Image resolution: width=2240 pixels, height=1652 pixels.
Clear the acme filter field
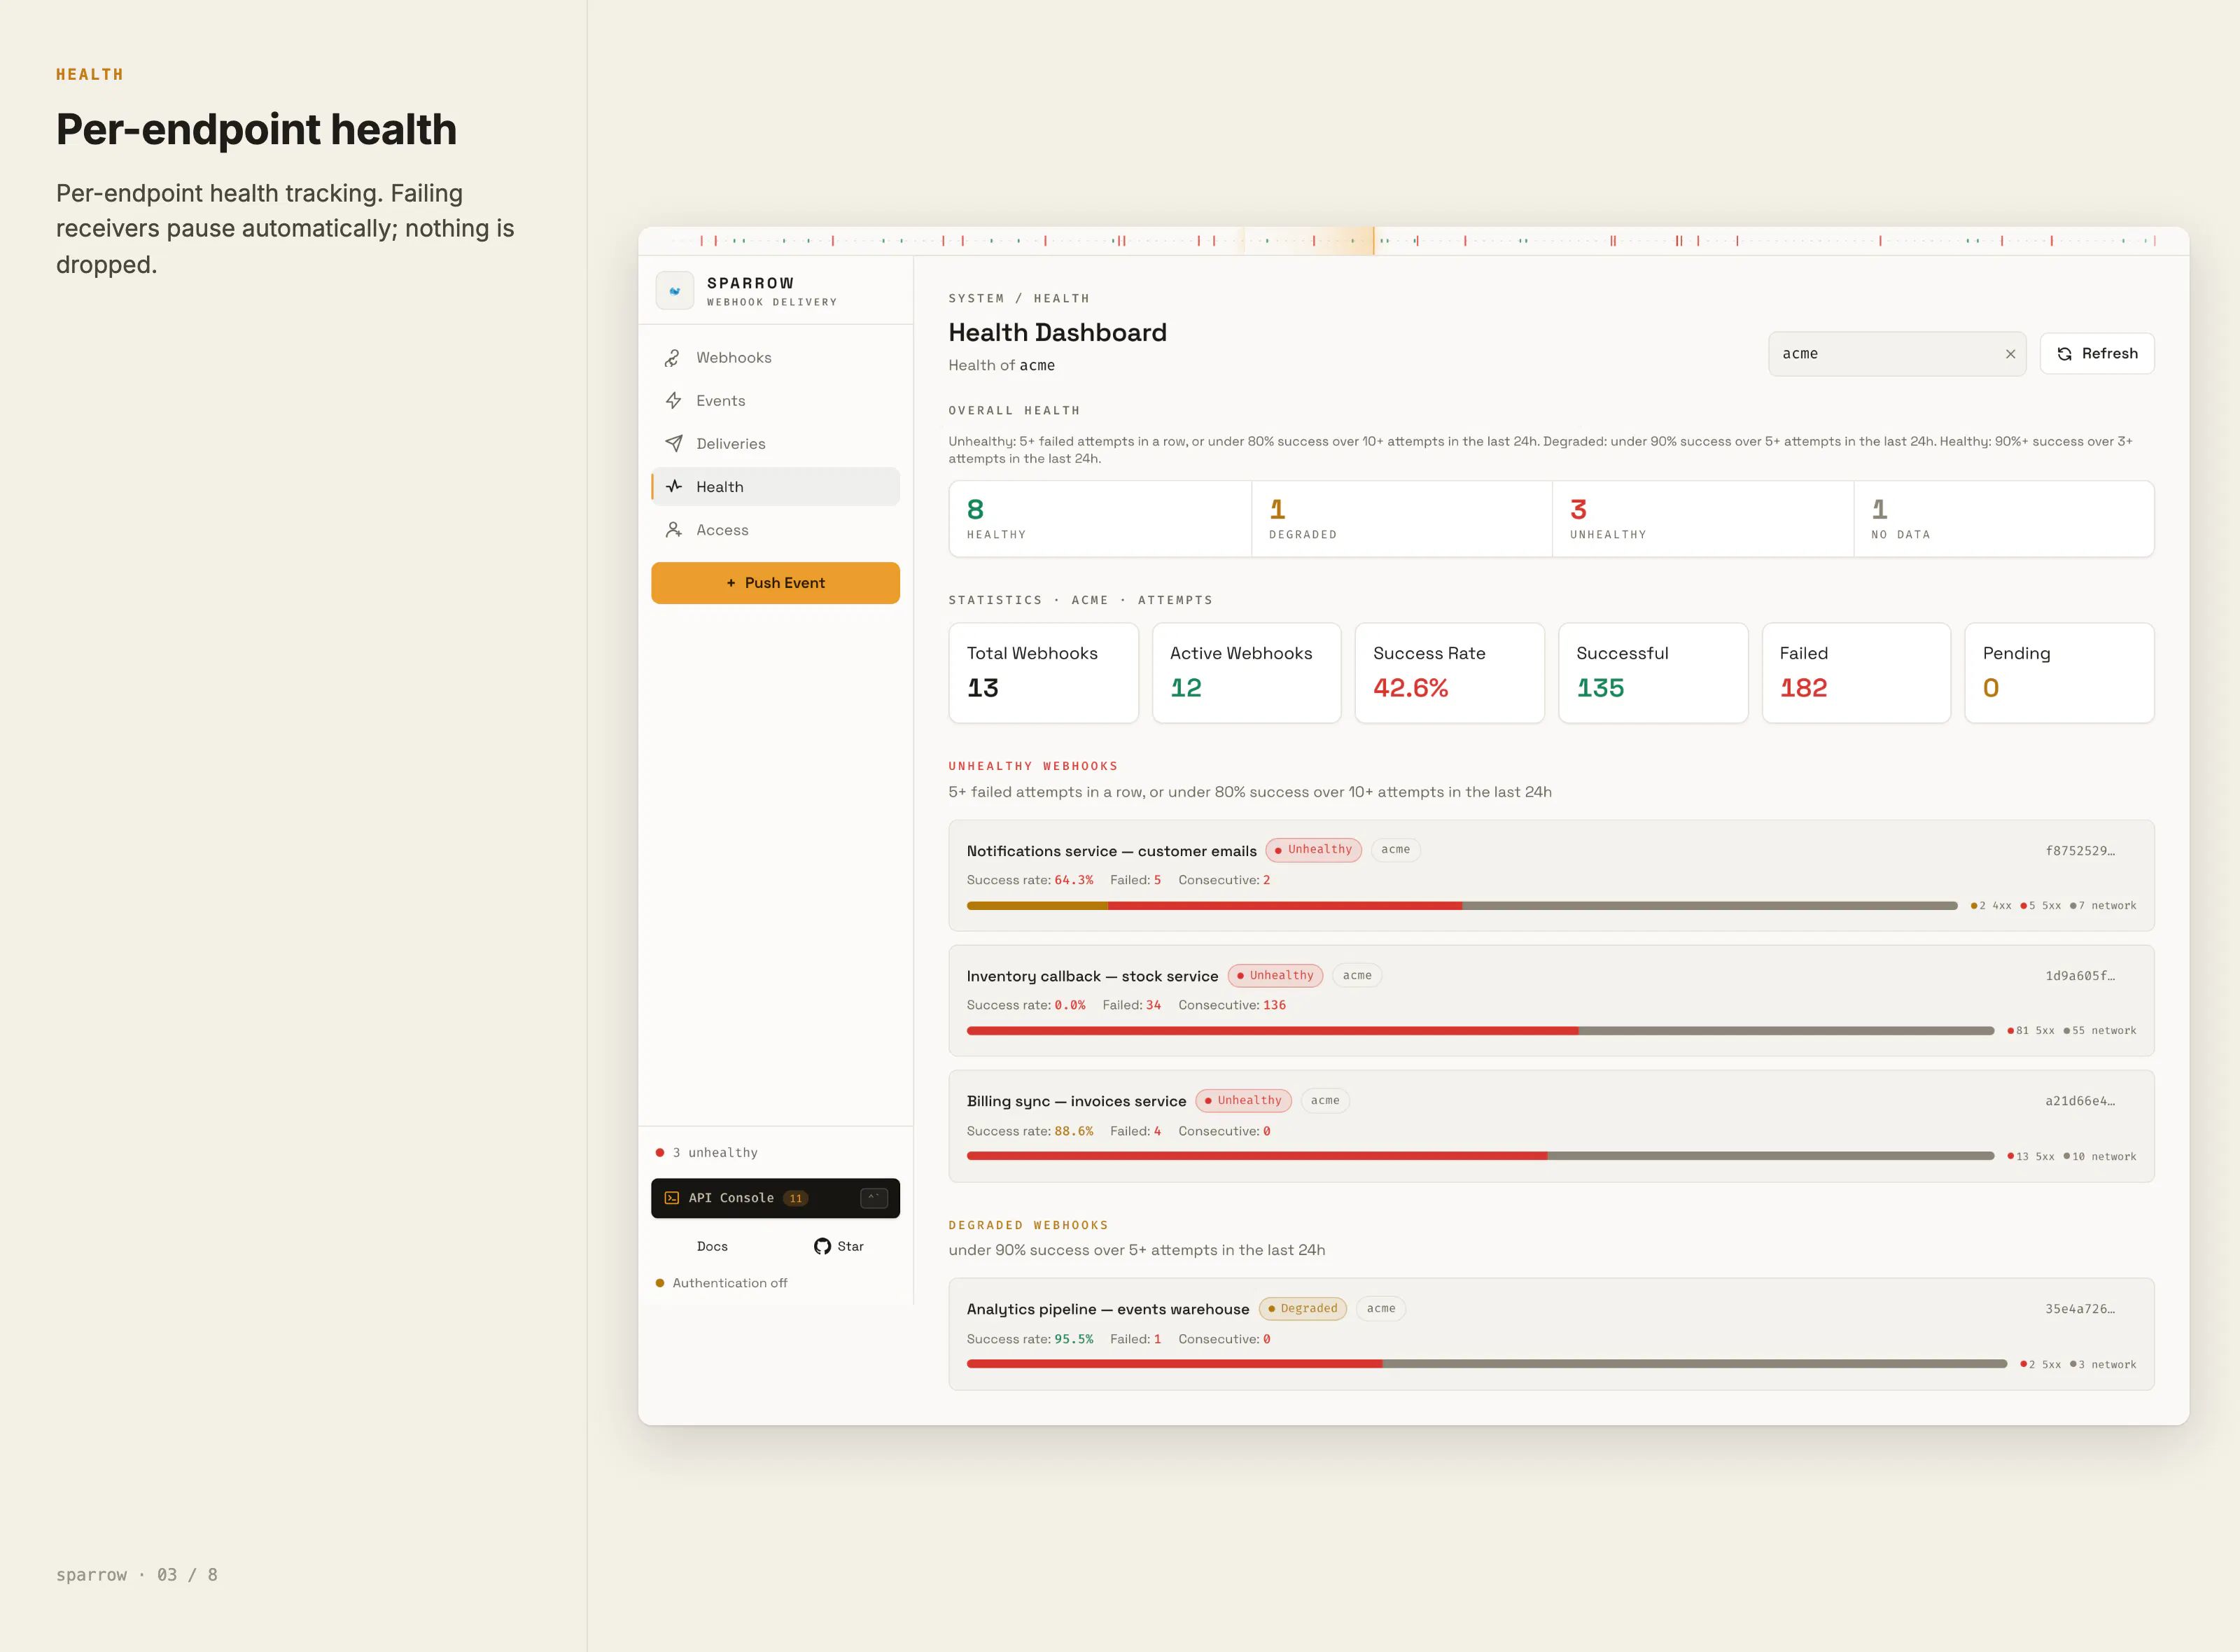tap(2010, 354)
